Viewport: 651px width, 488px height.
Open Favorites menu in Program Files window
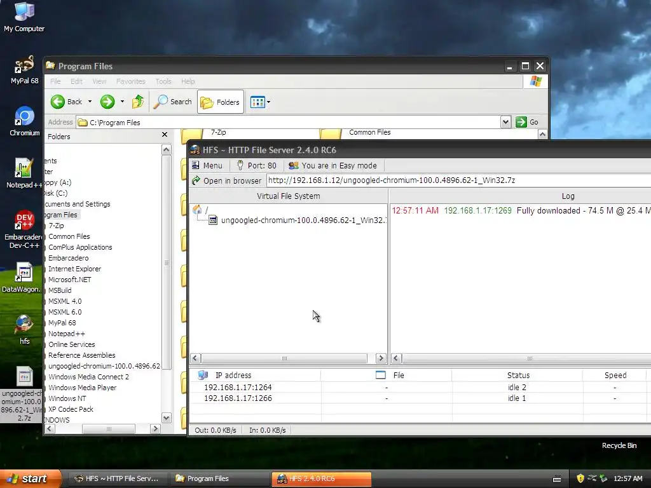pos(131,81)
